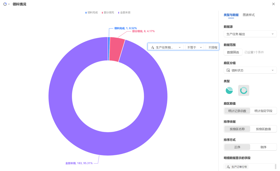280x171 pixels.
Task: Sort by 按扇区数值
Action: pyautogui.click(x=263, y=129)
